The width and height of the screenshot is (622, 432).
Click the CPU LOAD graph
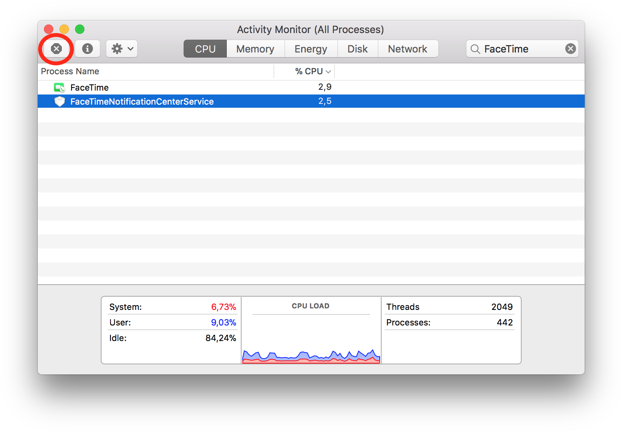(311, 356)
